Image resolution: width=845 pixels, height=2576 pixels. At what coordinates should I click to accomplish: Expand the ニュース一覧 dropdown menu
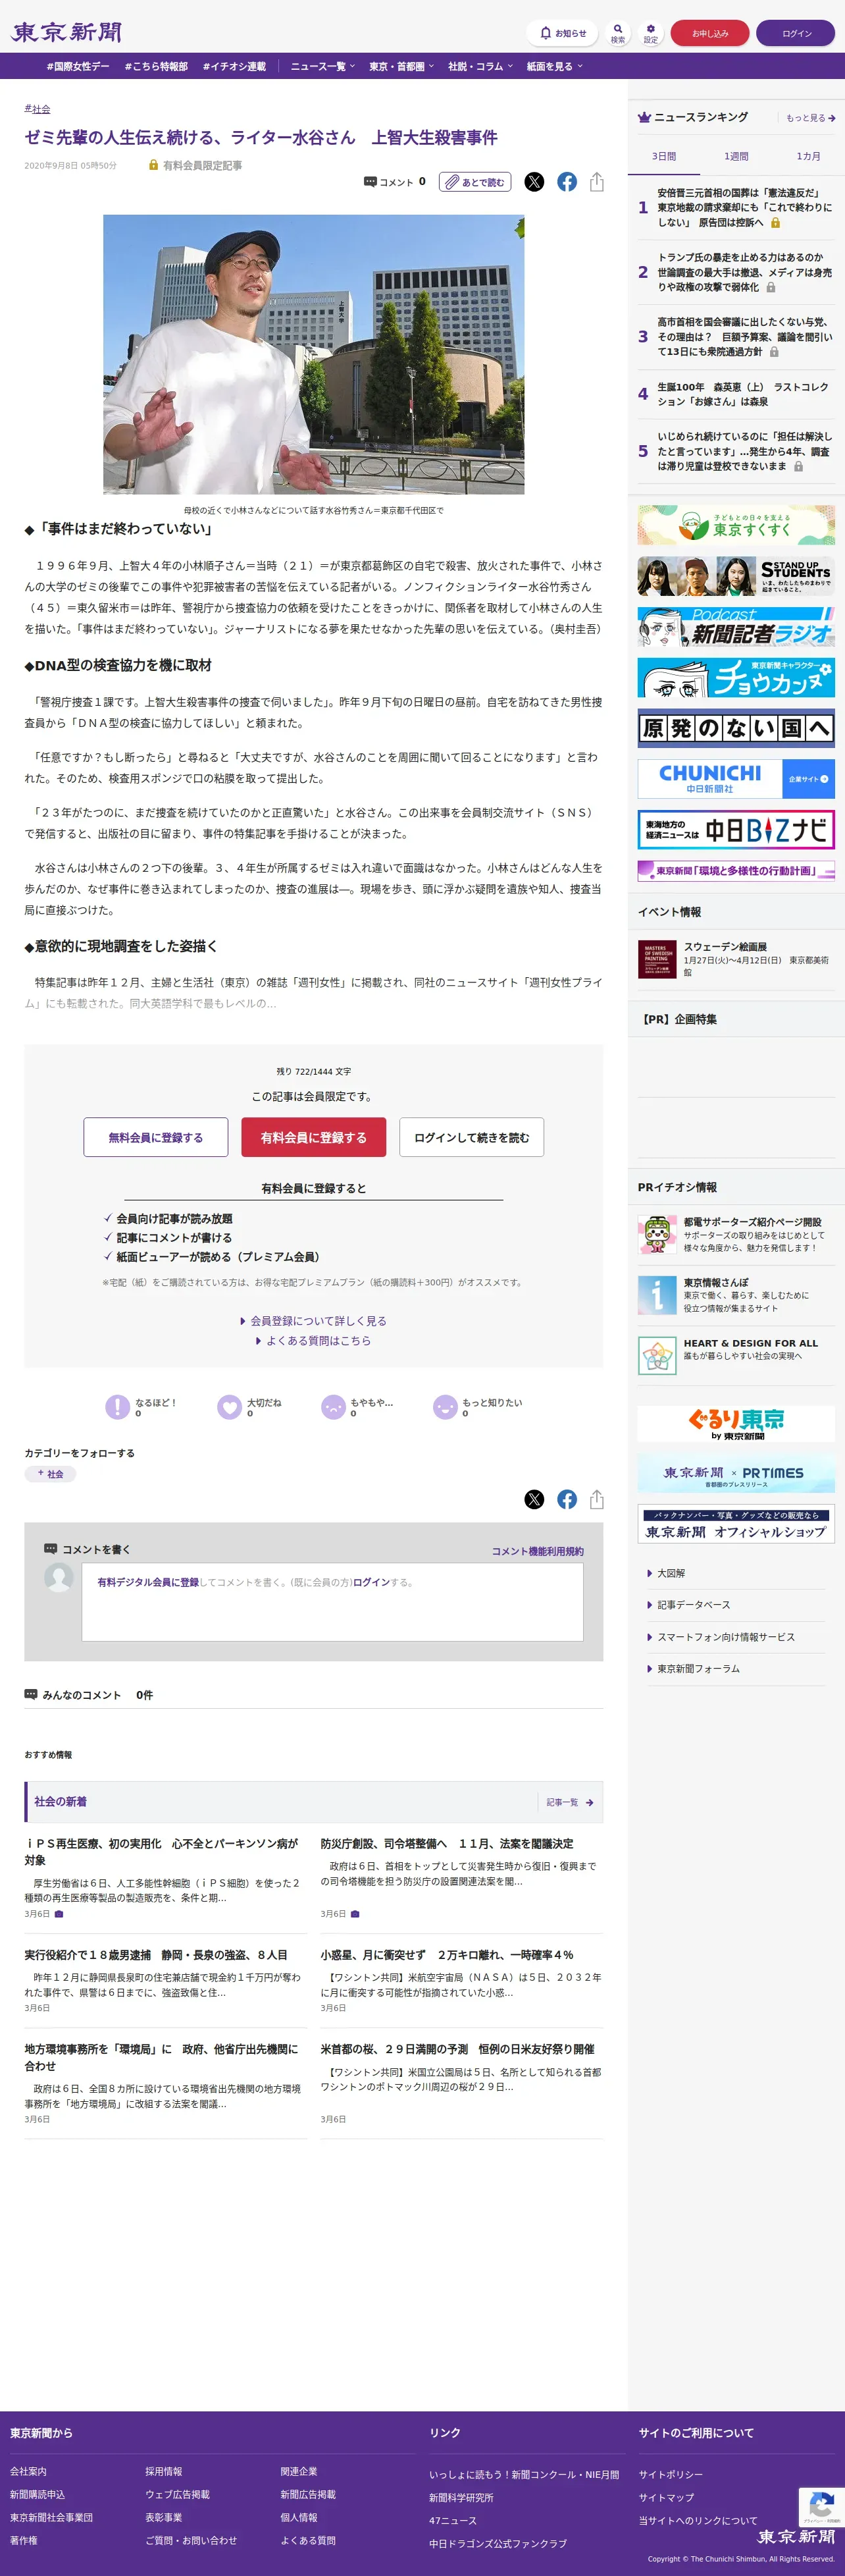coord(322,66)
